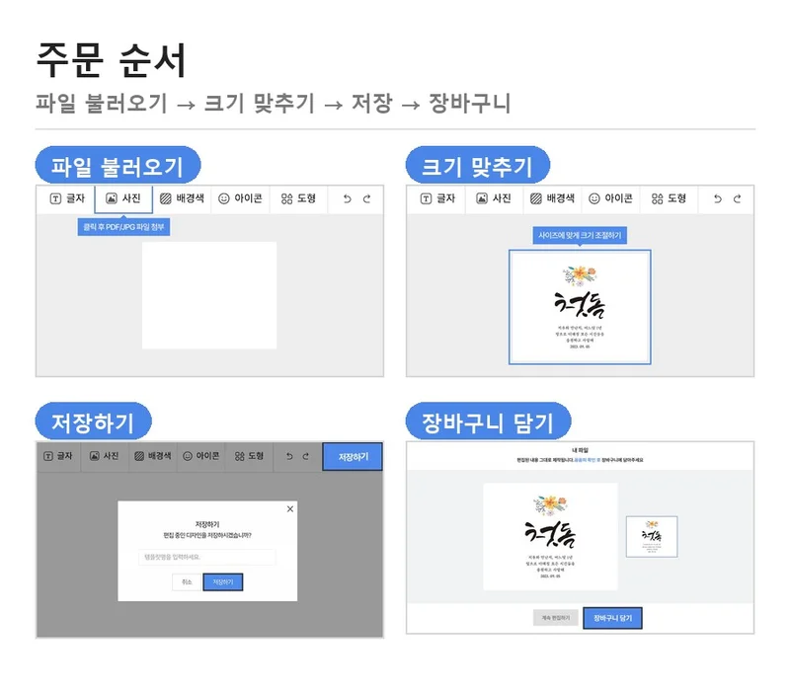The width and height of the screenshot is (790, 690).
Task: Open 아이콘 picker in 파일 불러오기 panel
Action: (240, 198)
